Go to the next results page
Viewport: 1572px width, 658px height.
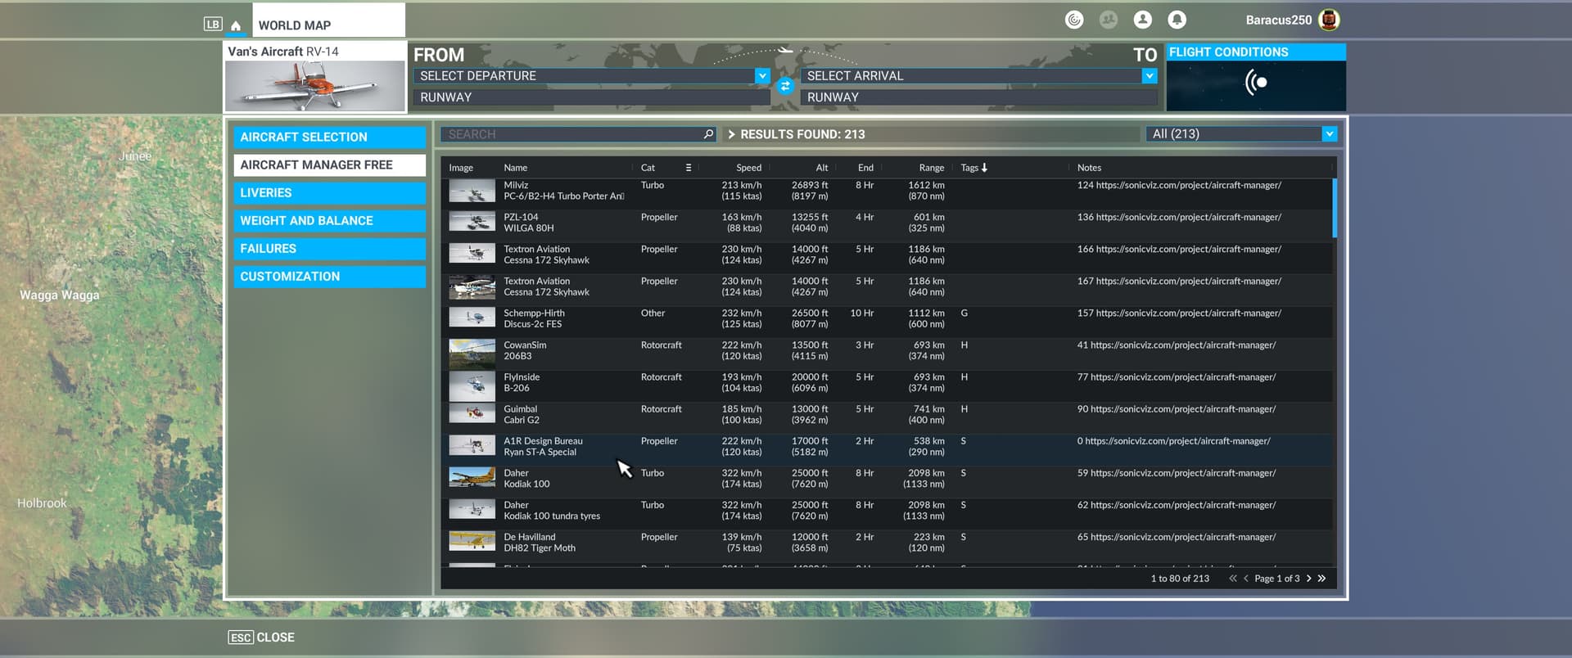tap(1308, 579)
